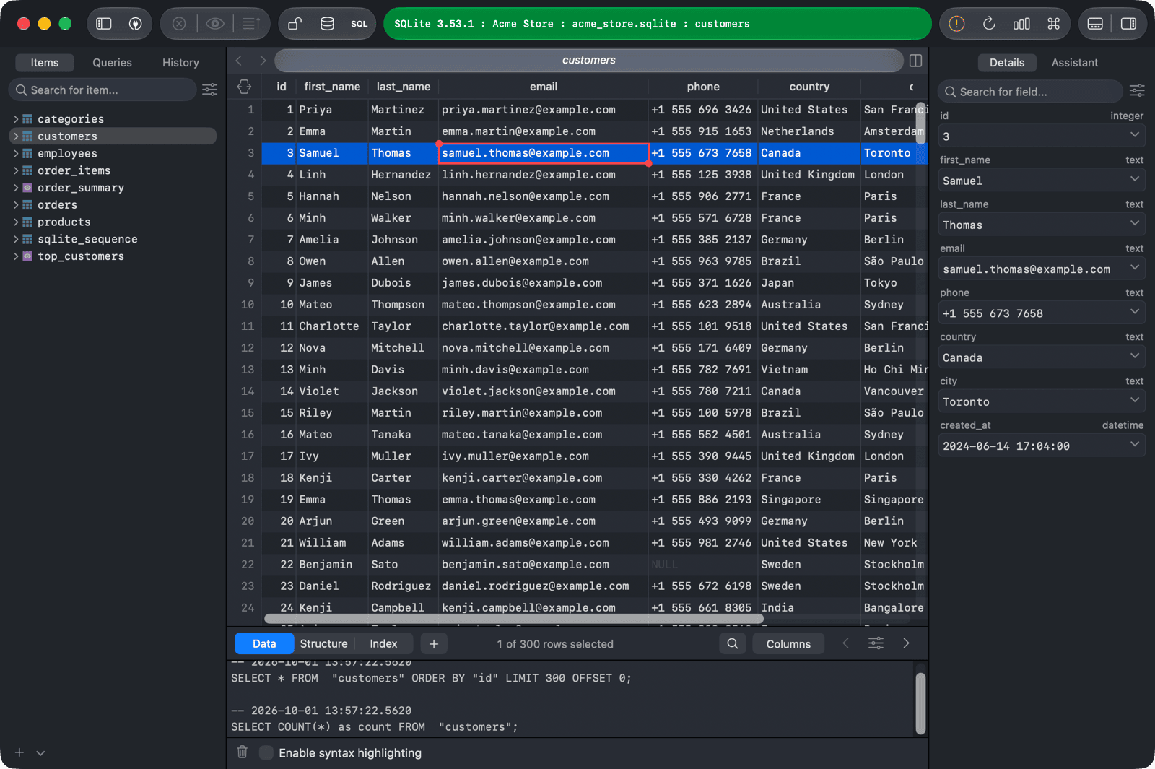
Task: Open the Assistant tab
Action: [1074, 63]
